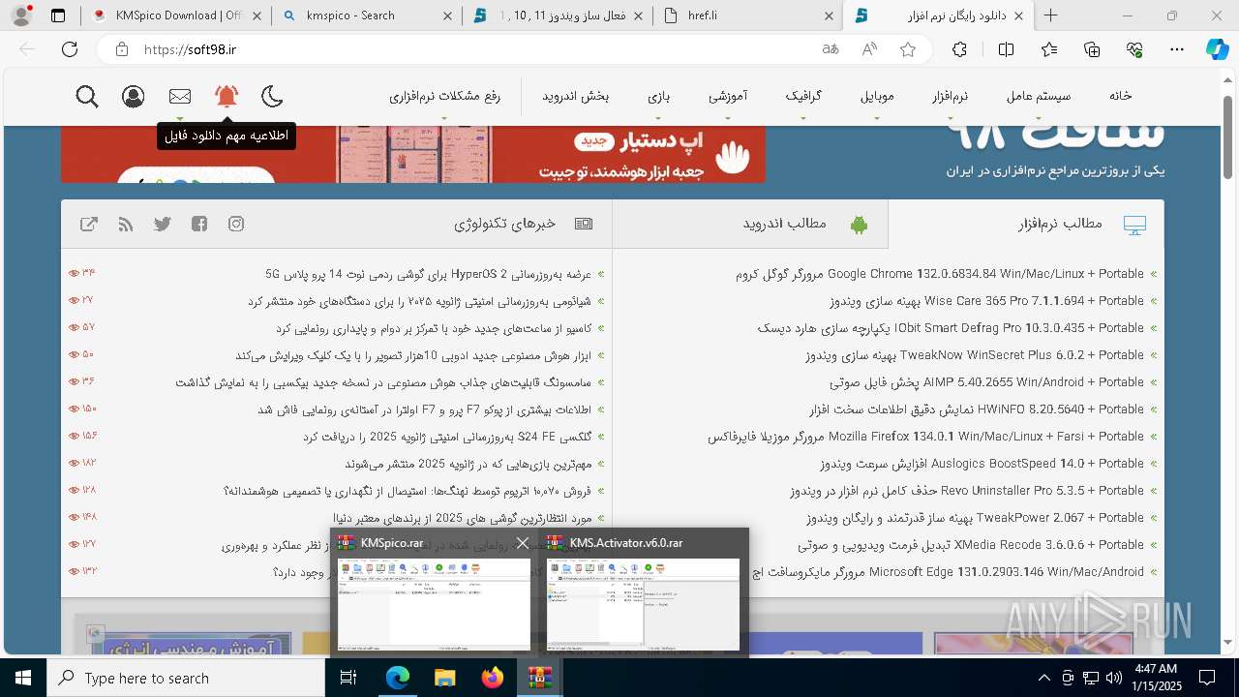Open the Galaxy S24 FE news link
The height and width of the screenshot is (697, 1239).
447,437
